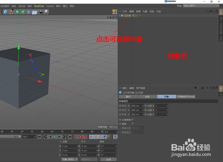This screenshot has height=162, width=223.
Task: Add a Cube primitive from toolbar
Action: 5,12
